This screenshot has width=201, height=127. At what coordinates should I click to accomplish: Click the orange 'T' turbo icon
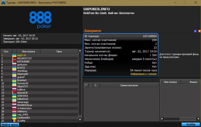(x=200, y=31)
